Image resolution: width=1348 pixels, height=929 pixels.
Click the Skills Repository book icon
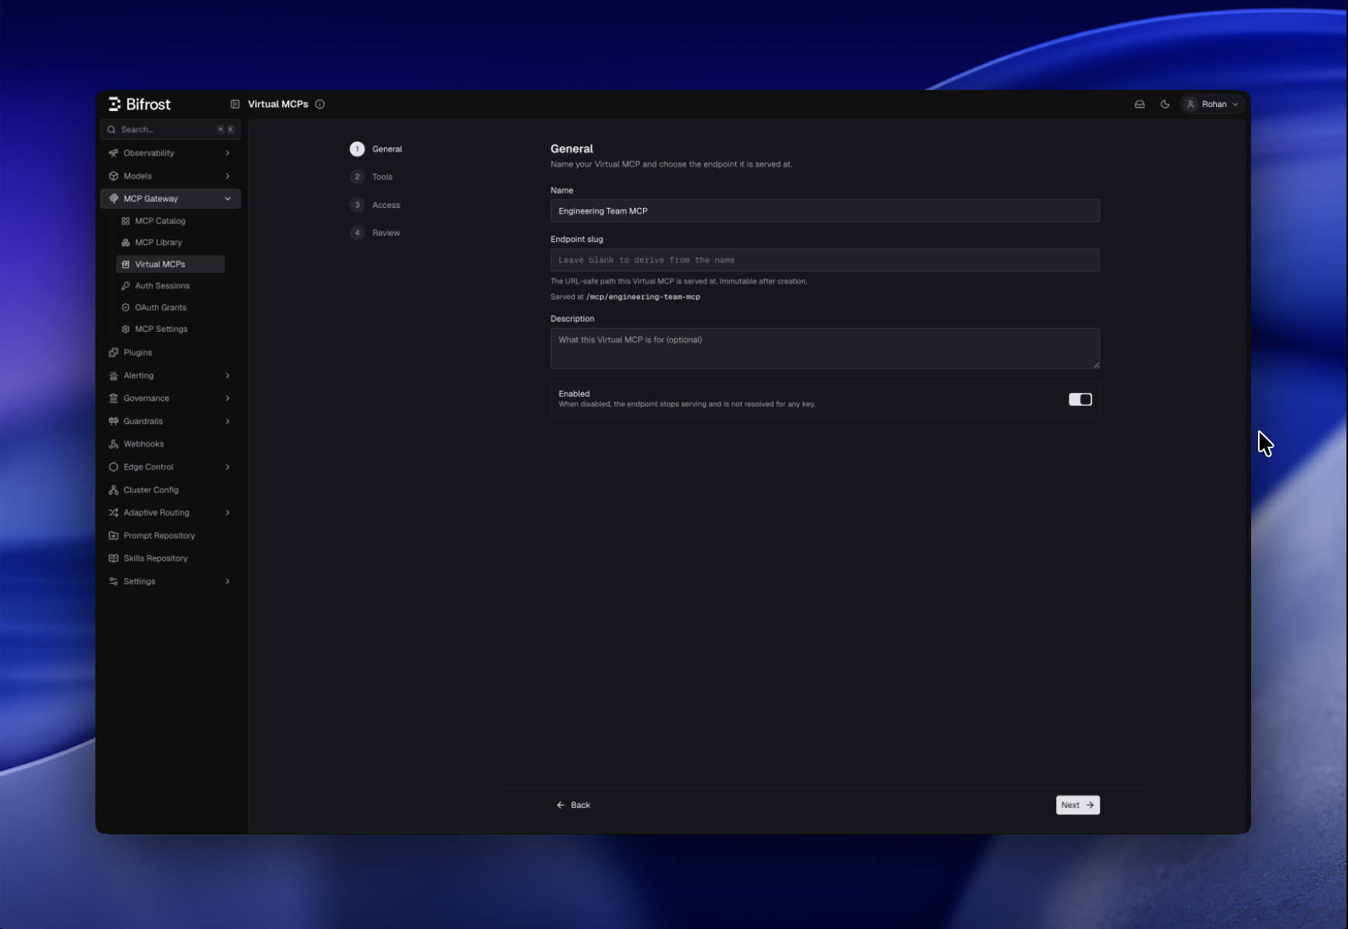click(113, 559)
